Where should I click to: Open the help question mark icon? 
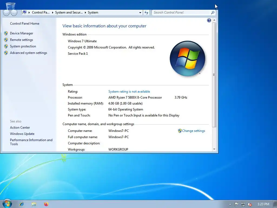[x=209, y=20]
